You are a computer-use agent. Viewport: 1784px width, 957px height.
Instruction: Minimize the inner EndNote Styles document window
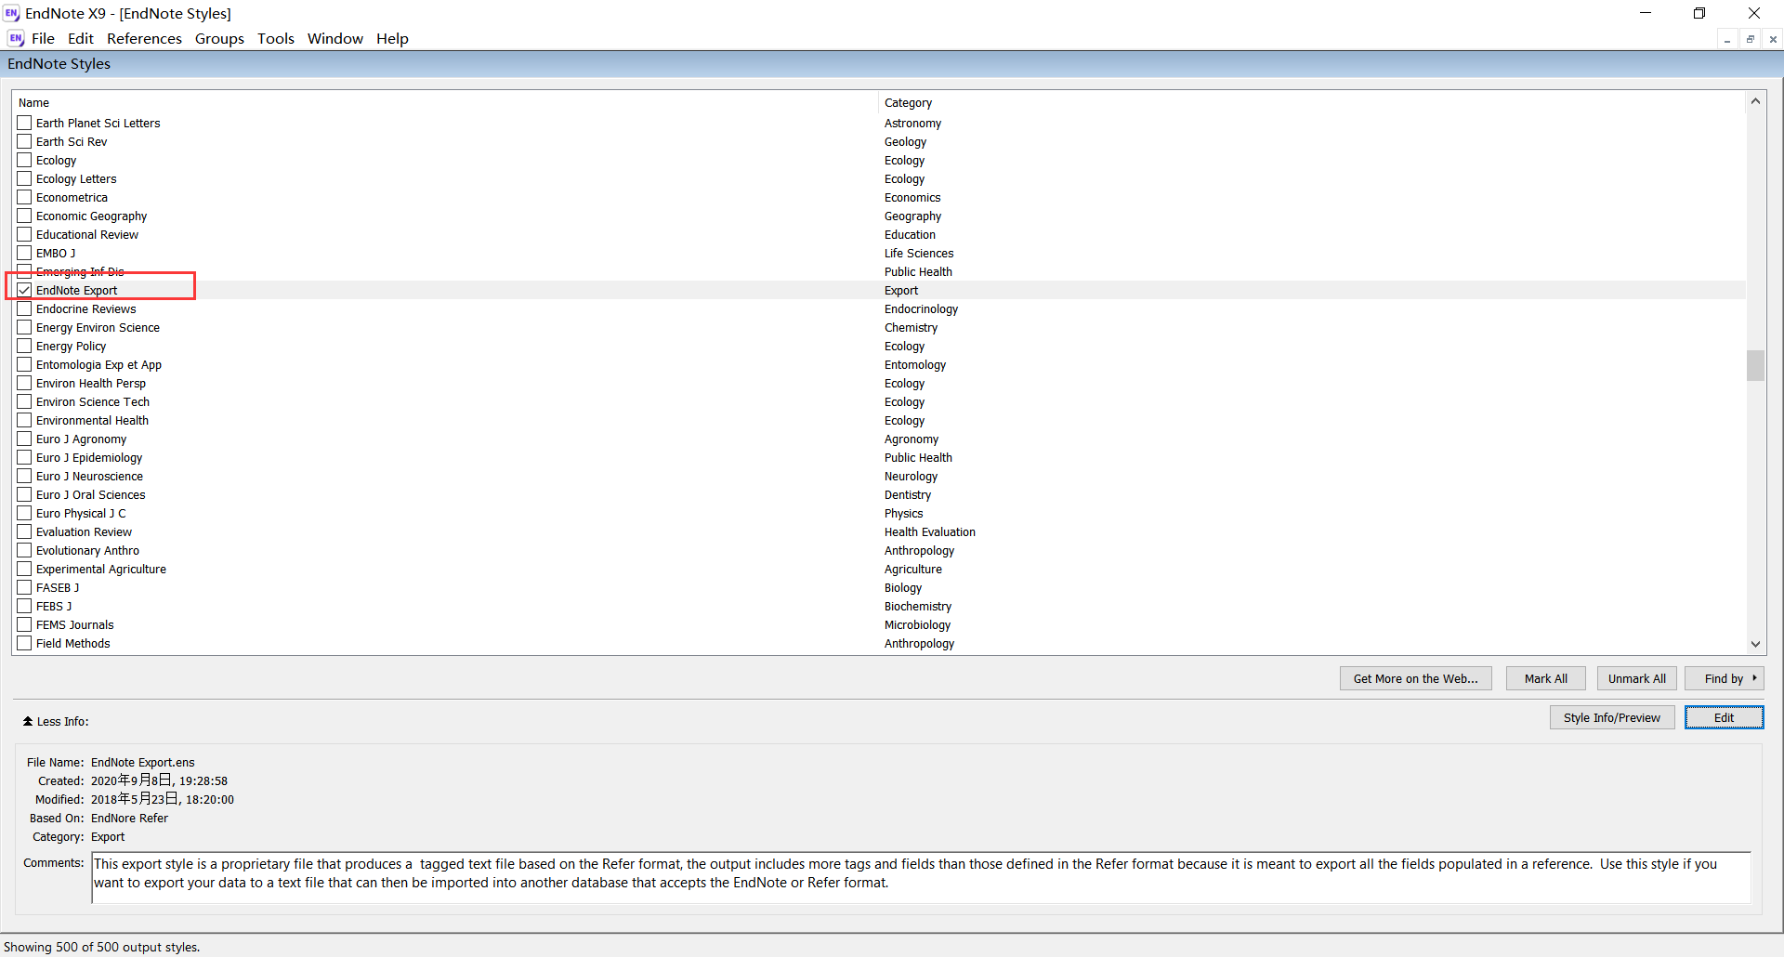tap(1727, 39)
